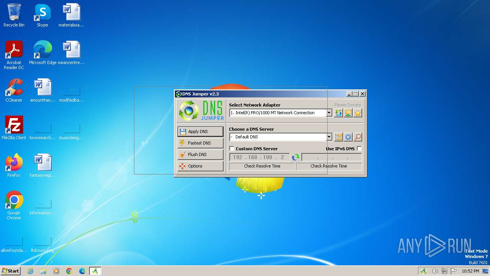Click the first DNS IP address field
Image resolution: width=490 pixels, height=276 pixels.
point(260,157)
